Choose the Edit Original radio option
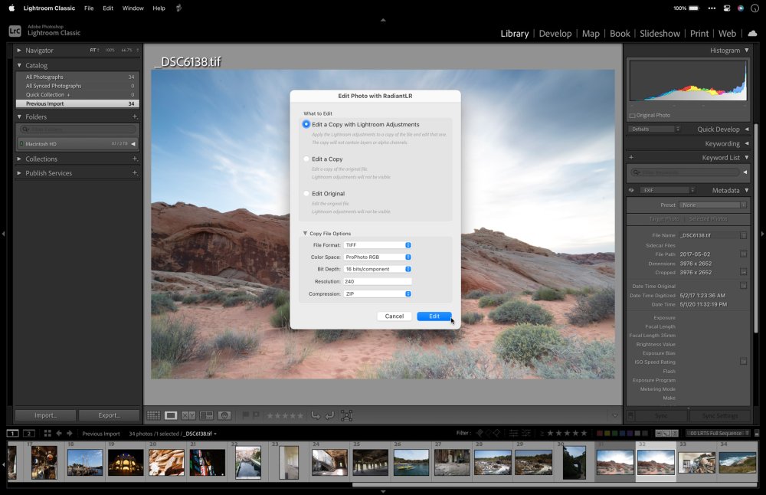Image resolution: width=766 pixels, height=495 pixels. (306, 194)
